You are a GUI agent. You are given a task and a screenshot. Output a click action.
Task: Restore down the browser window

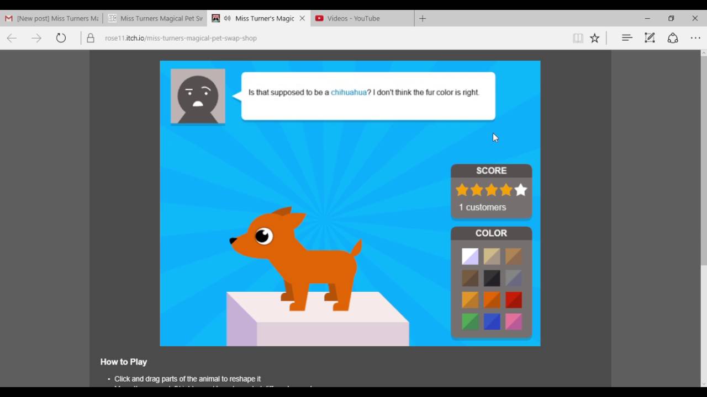tap(671, 18)
